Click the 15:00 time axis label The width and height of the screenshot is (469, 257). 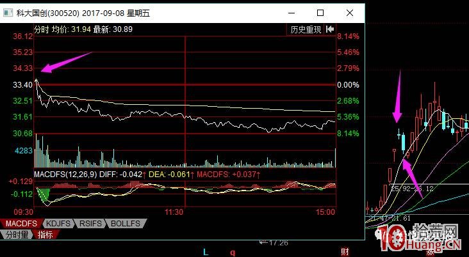point(325,212)
